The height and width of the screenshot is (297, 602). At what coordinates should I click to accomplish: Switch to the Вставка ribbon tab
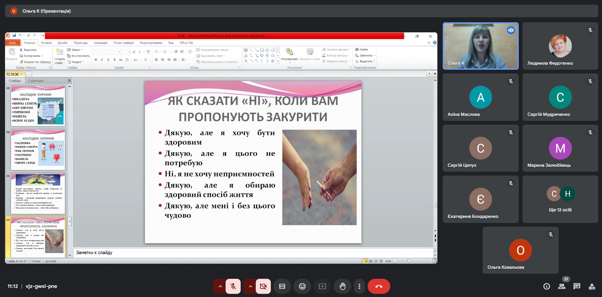[x=47, y=43]
